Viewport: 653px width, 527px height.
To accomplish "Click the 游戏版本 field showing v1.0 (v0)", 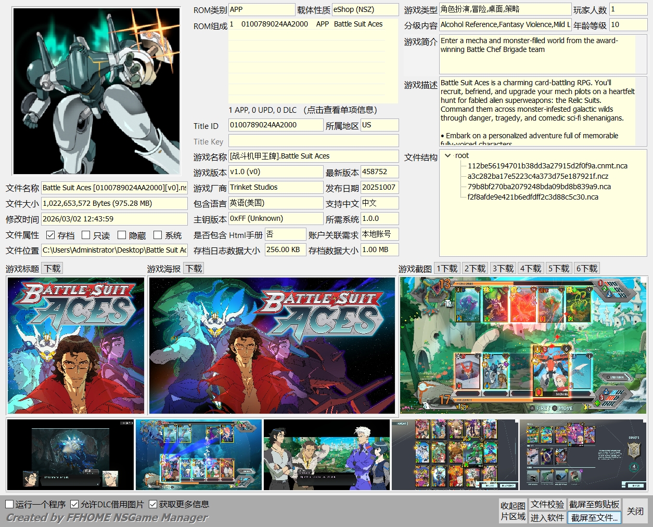I will 276,172.
